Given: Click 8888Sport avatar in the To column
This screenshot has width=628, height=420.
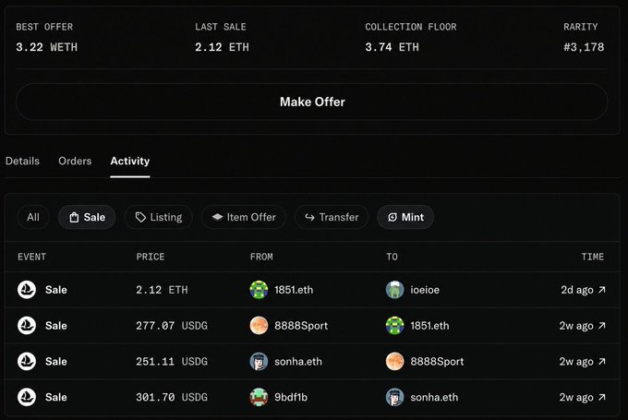Looking at the screenshot, I should [395, 361].
